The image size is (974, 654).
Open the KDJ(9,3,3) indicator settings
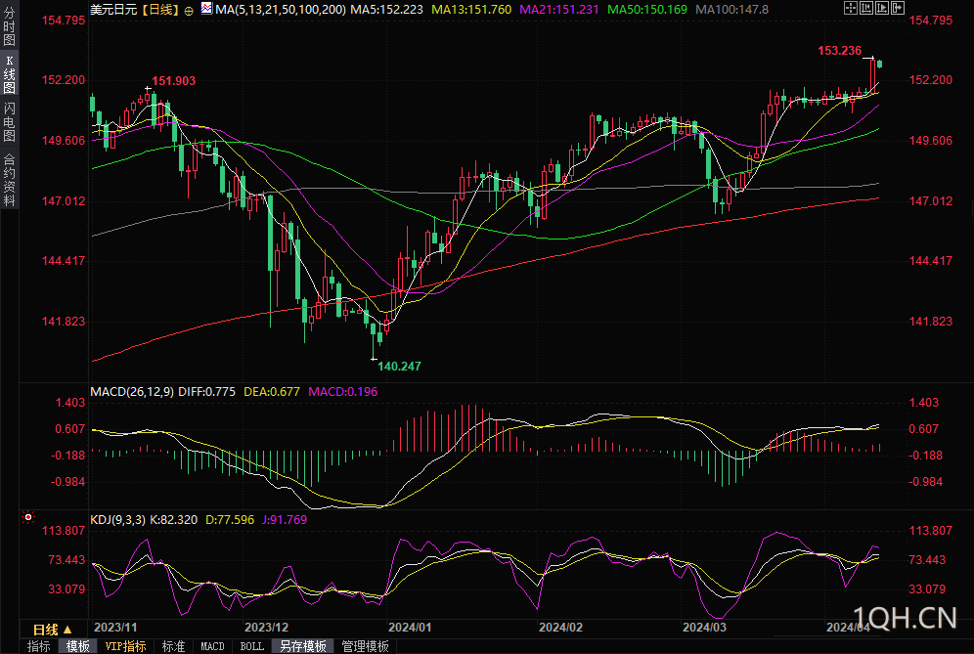117,519
